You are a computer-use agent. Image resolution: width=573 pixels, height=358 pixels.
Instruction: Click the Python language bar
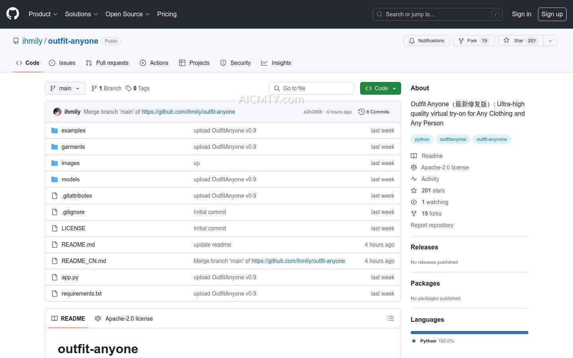coord(469,333)
